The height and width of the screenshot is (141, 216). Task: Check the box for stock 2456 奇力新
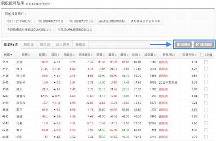coord(206,76)
